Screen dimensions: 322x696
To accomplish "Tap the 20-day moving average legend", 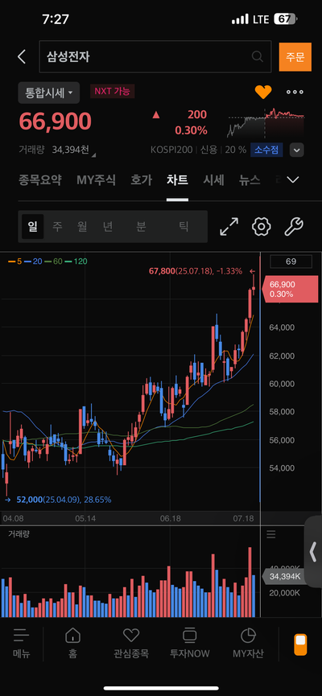I will point(34,262).
